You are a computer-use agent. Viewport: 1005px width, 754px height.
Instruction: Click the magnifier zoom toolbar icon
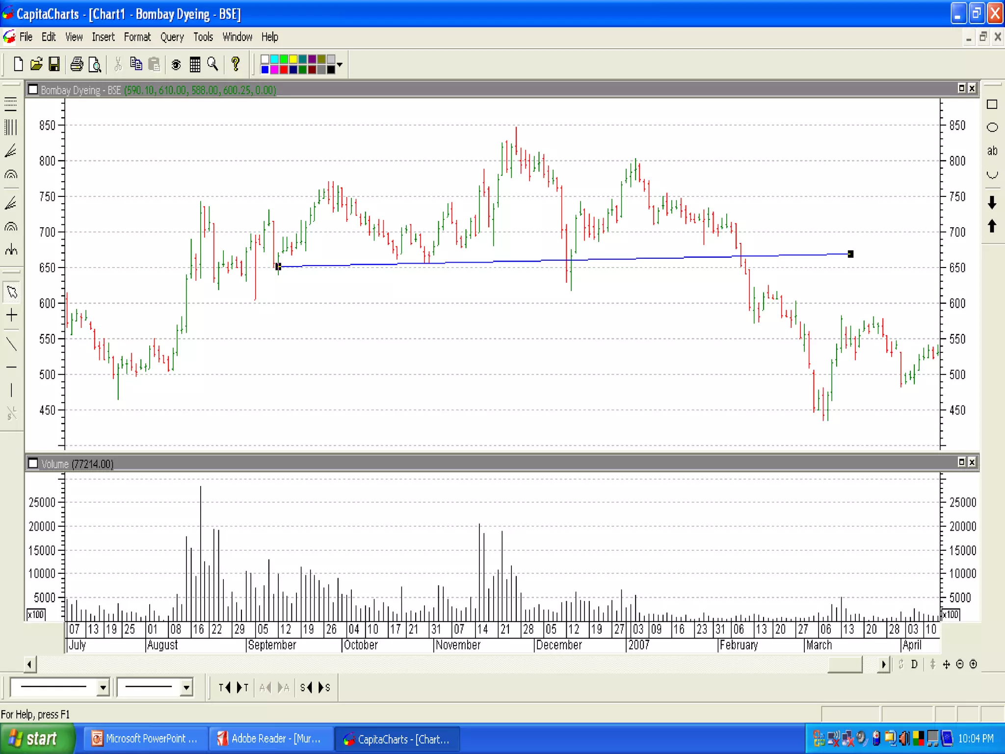(212, 64)
